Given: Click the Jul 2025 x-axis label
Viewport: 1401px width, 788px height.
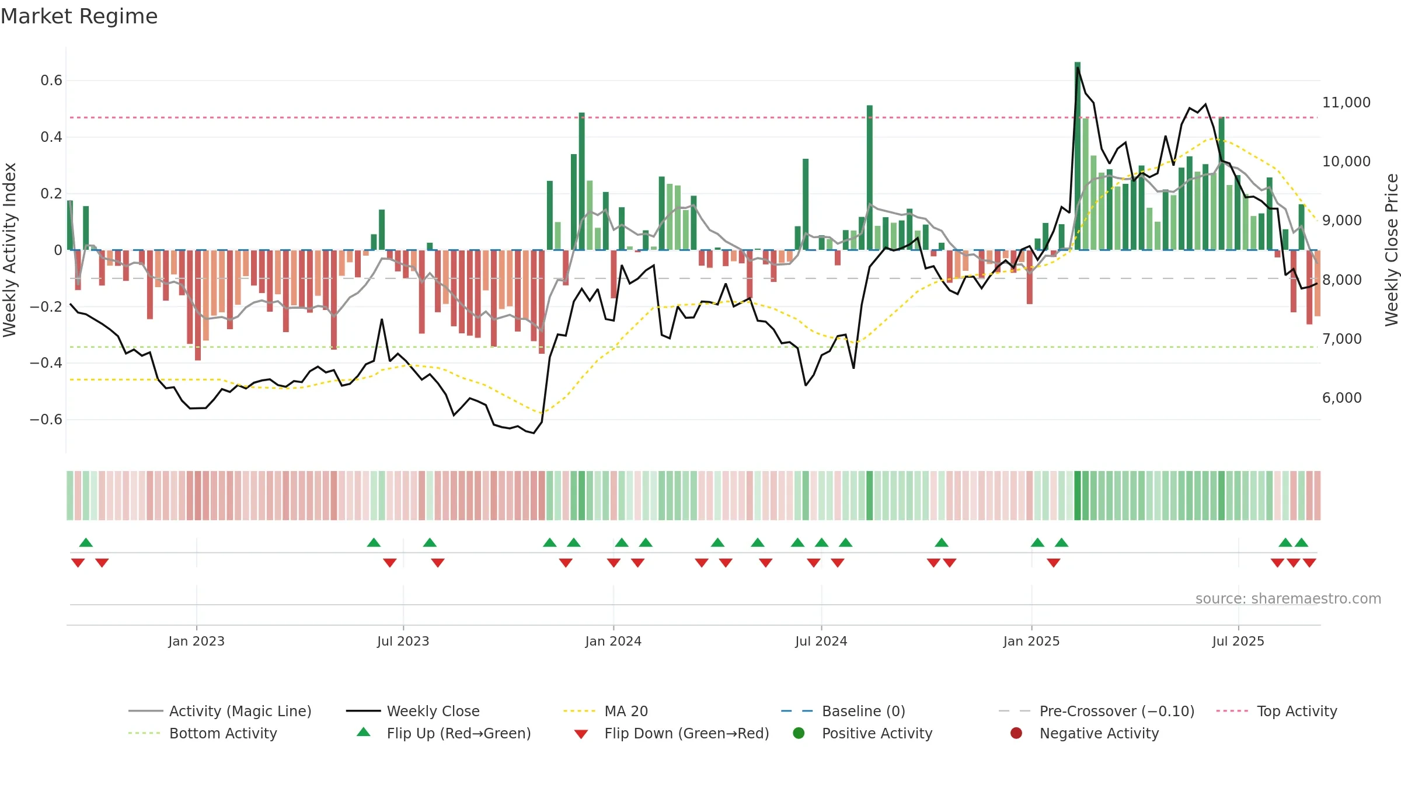Looking at the screenshot, I should (1238, 641).
